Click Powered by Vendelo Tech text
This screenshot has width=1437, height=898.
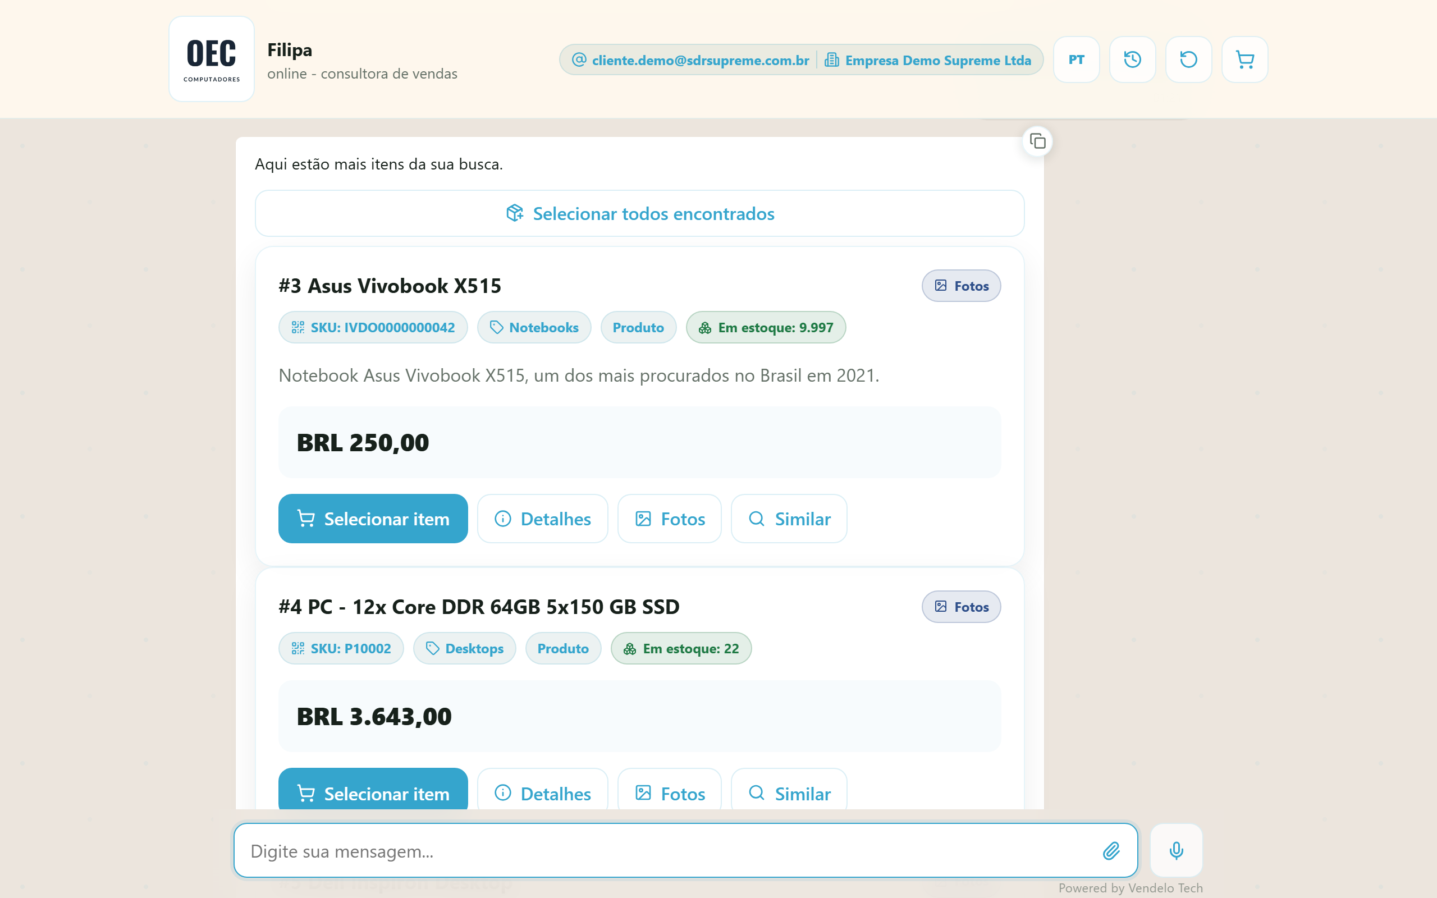tap(1130, 887)
